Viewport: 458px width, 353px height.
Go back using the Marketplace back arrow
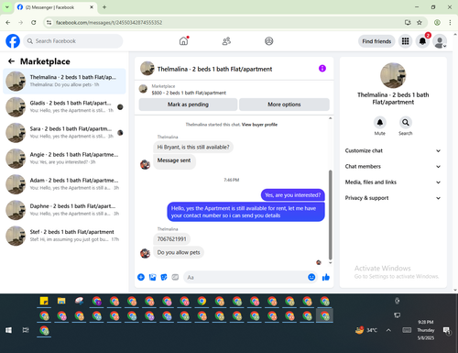pyautogui.click(x=11, y=61)
